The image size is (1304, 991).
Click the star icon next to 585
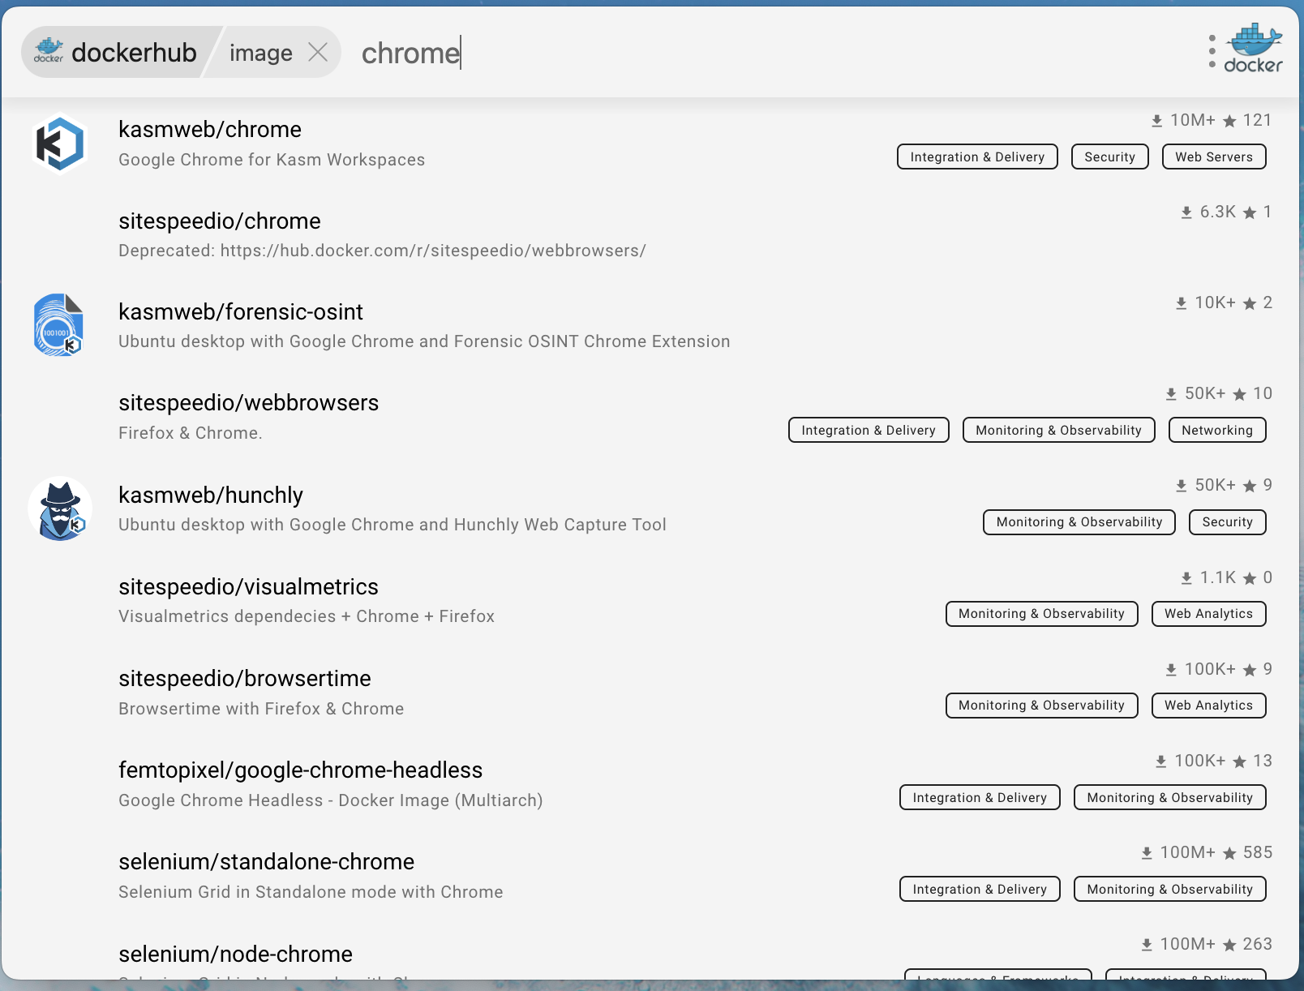pos(1229,853)
